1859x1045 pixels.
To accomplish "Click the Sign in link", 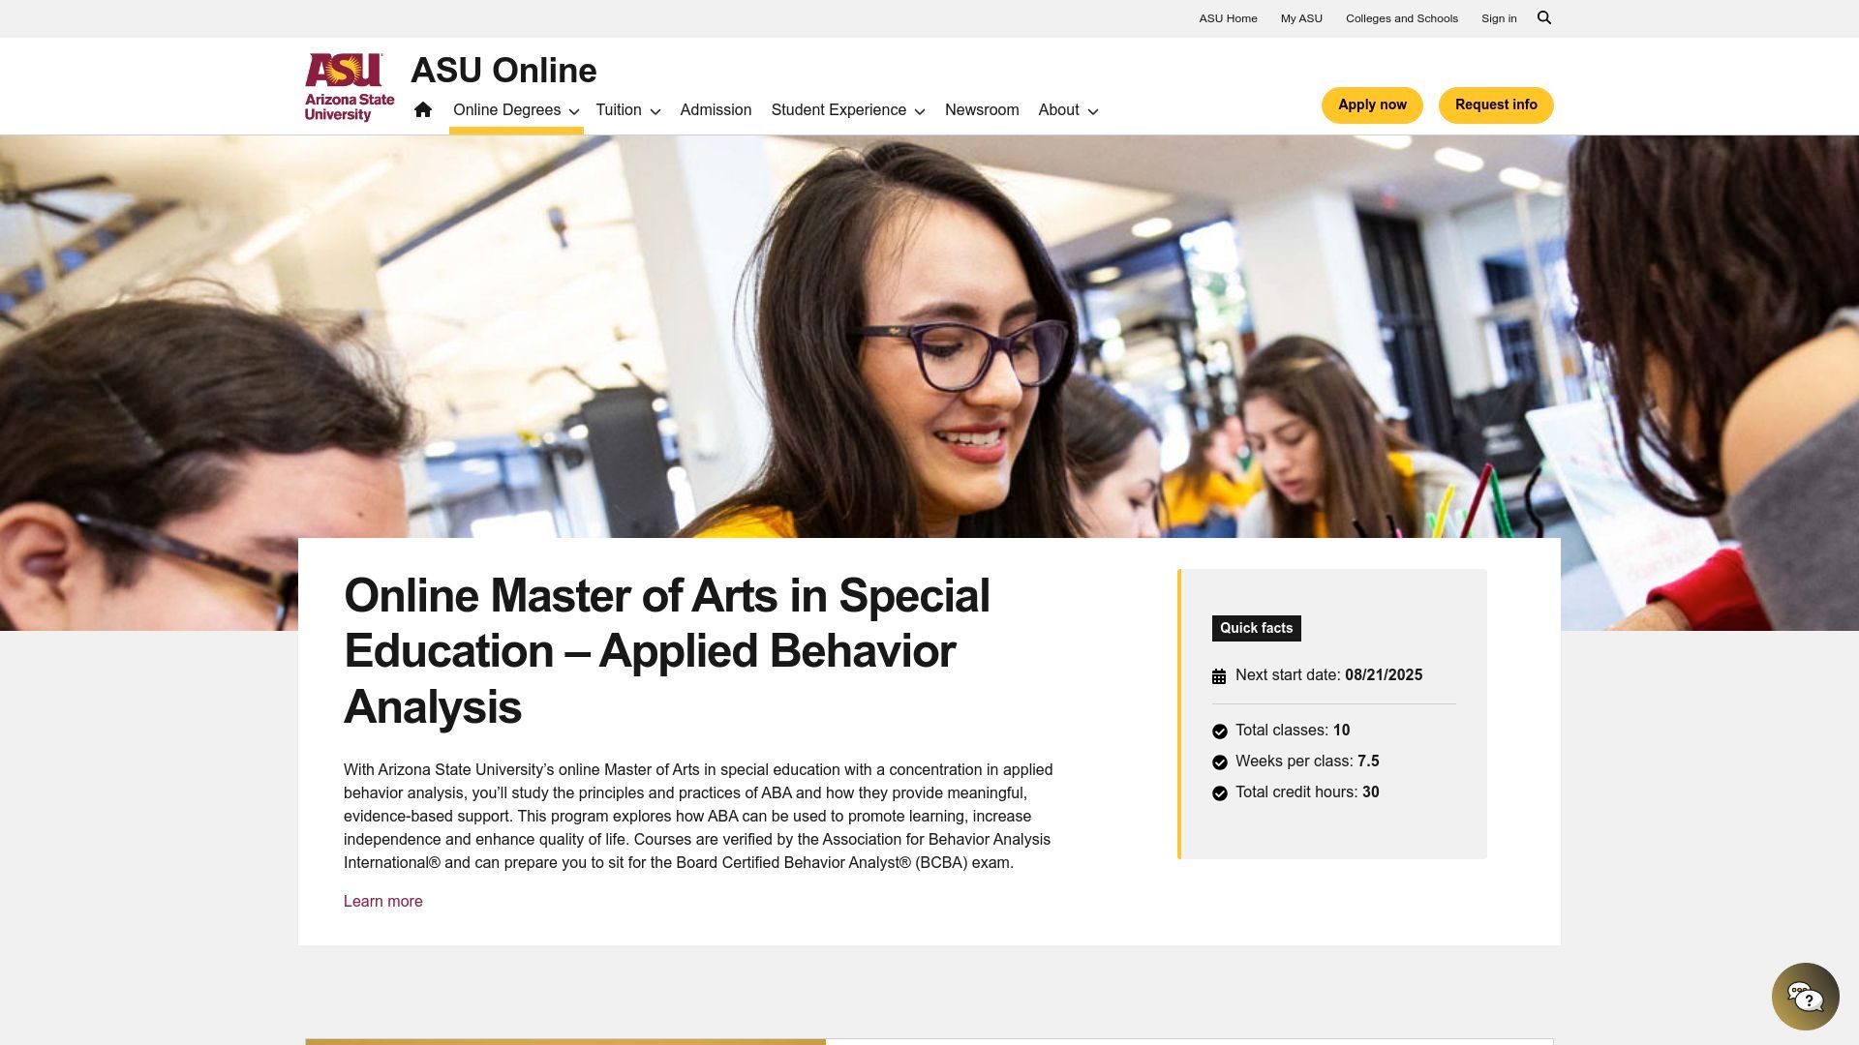I will click(1499, 18).
